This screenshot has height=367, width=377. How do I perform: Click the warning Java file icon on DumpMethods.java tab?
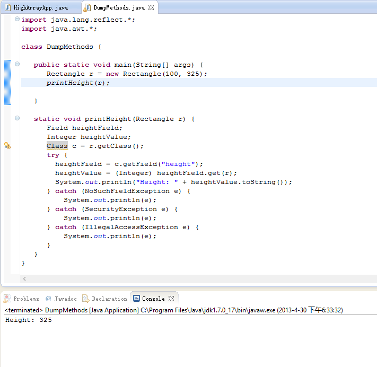click(87, 7)
